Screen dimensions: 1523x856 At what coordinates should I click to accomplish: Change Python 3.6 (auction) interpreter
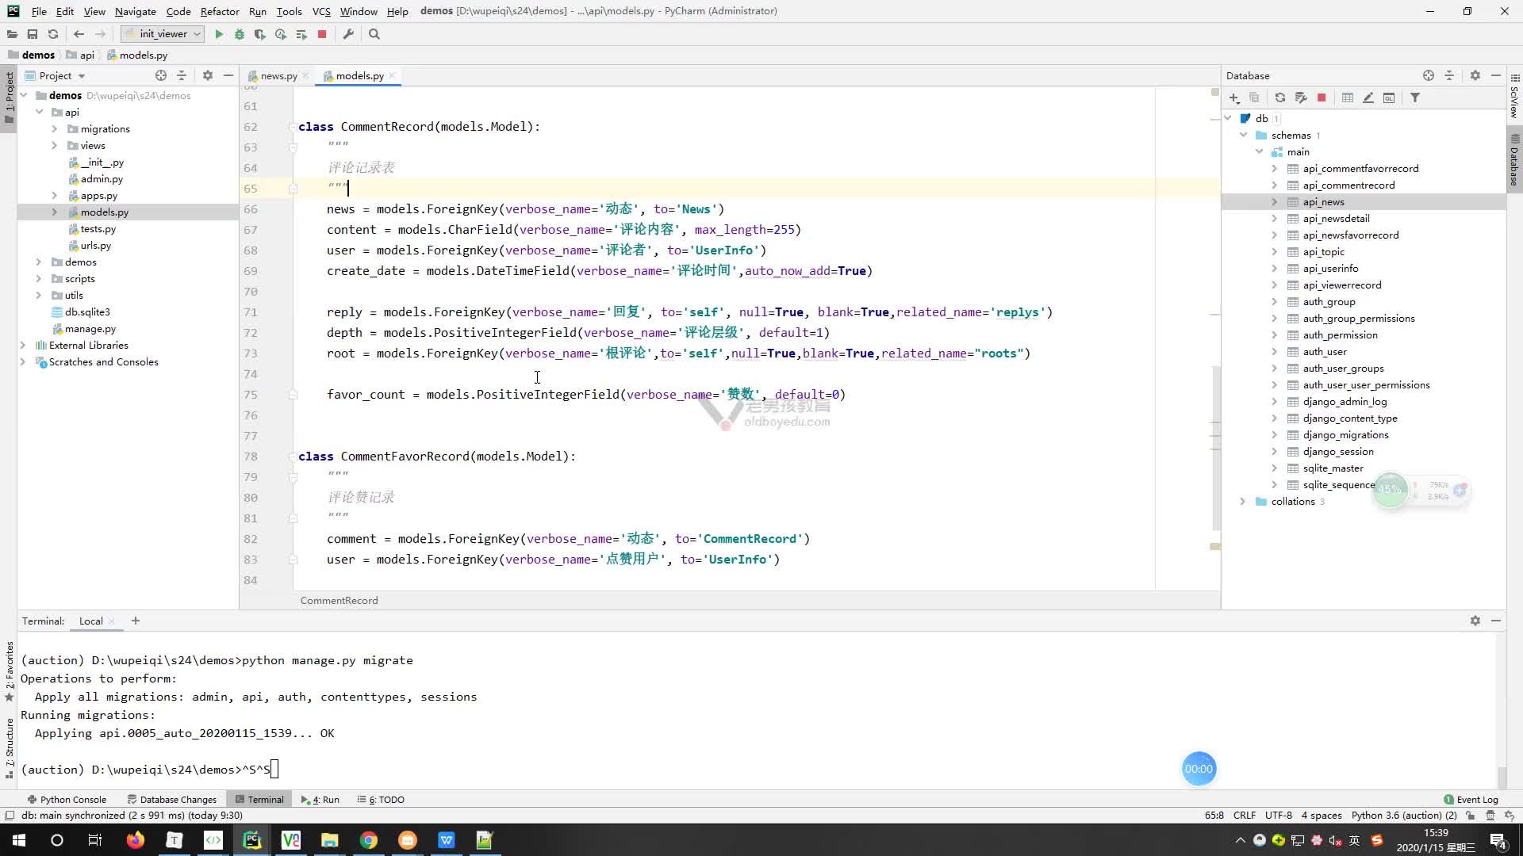[x=1404, y=815]
